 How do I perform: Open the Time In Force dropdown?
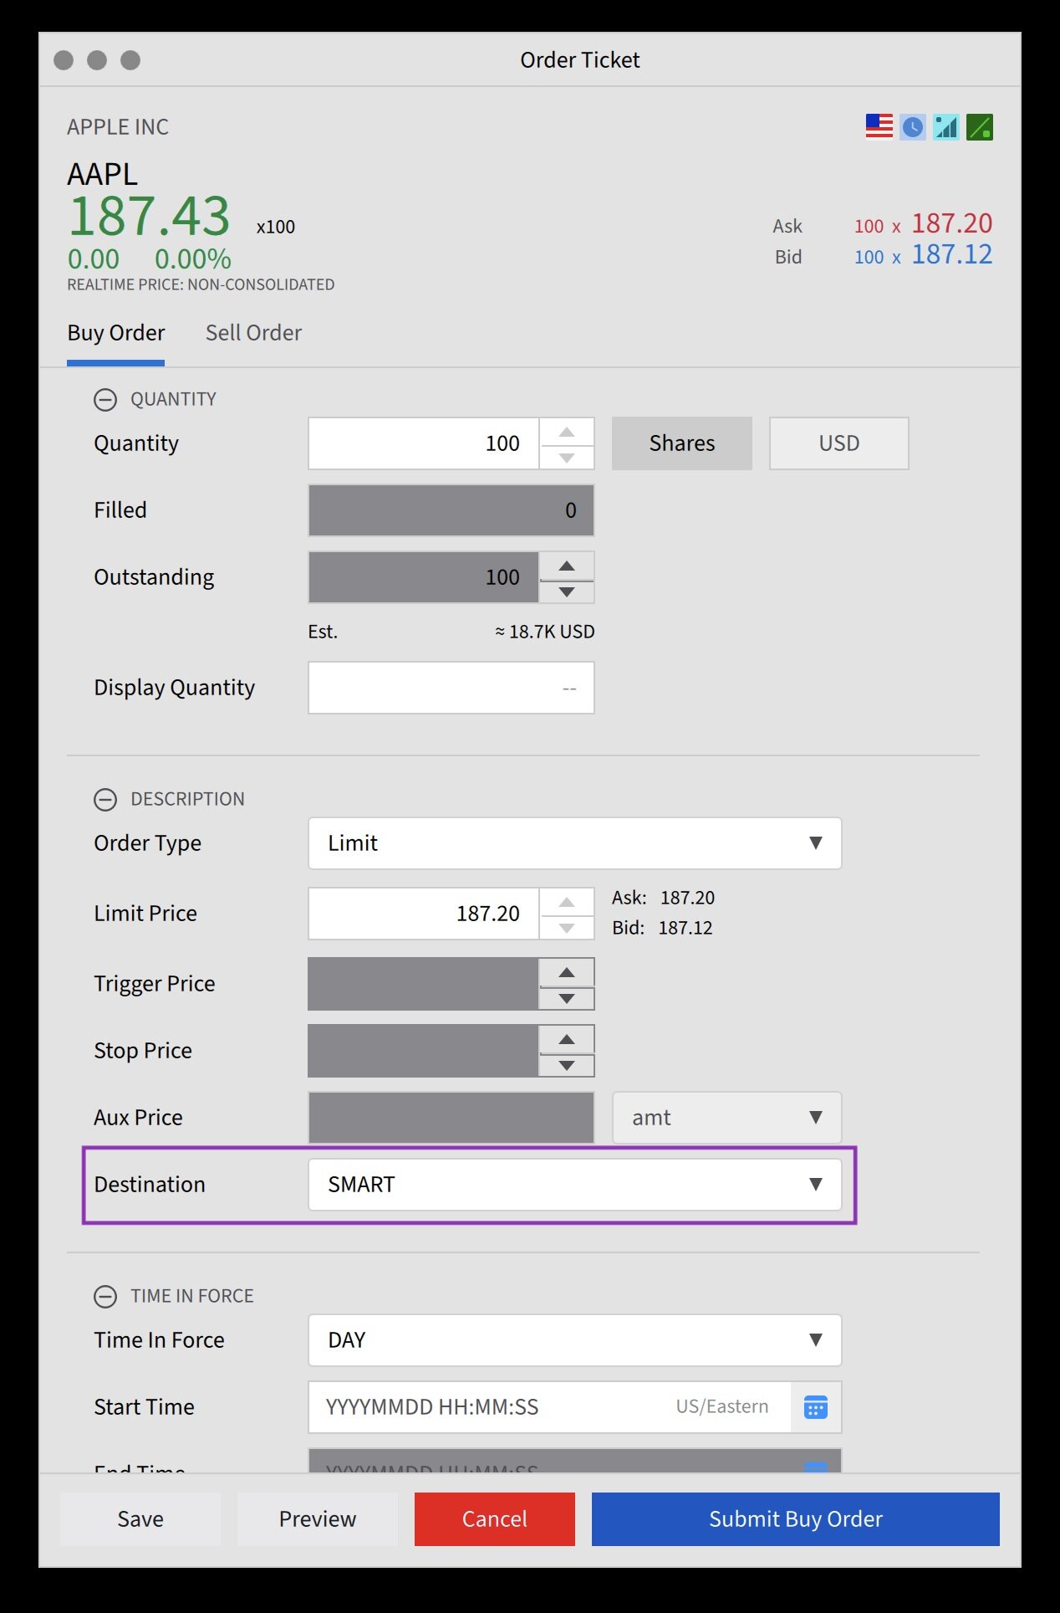pyautogui.click(x=574, y=1340)
